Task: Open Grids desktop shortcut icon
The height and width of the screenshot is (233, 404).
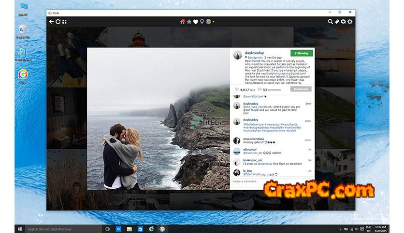Action: click(23, 76)
